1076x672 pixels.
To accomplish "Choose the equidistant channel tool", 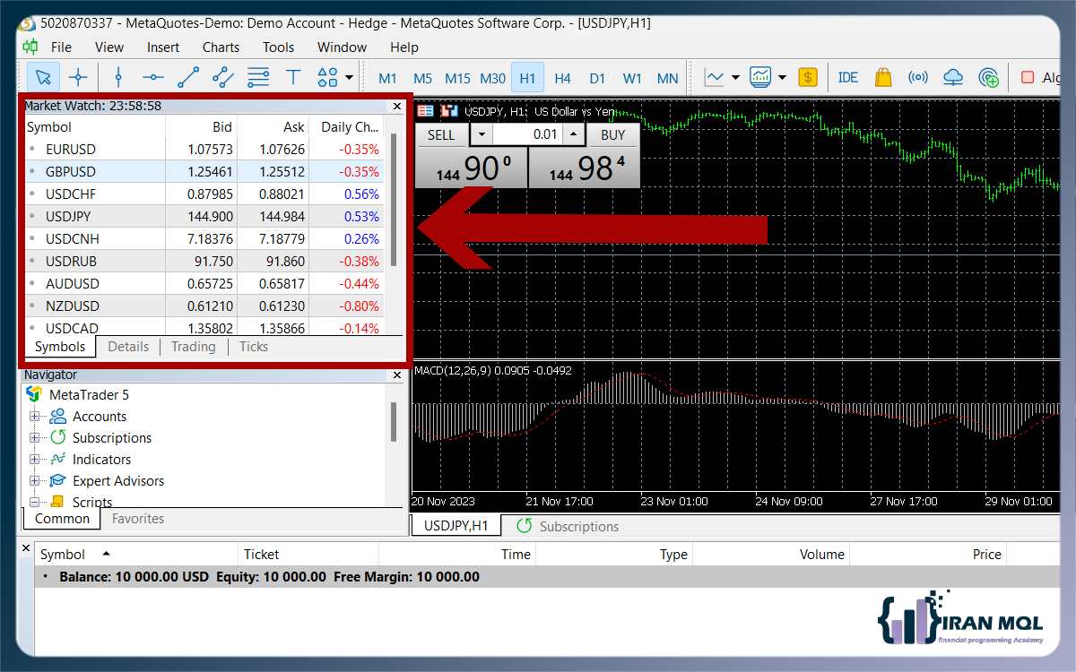I will click(223, 78).
